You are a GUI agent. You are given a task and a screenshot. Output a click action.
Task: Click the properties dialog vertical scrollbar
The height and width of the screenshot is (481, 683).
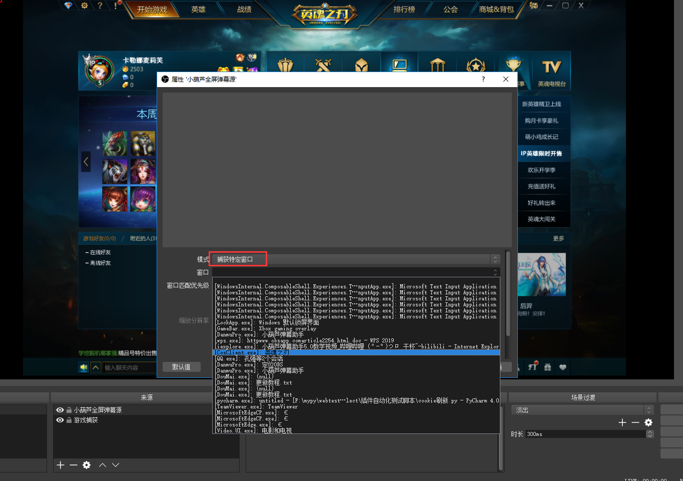coord(508,293)
